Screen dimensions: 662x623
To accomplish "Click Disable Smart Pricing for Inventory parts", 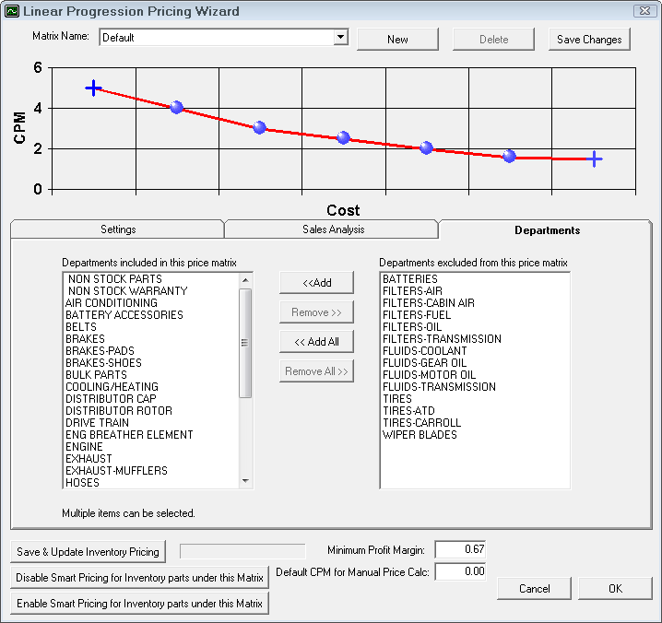I will click(139, 578).
